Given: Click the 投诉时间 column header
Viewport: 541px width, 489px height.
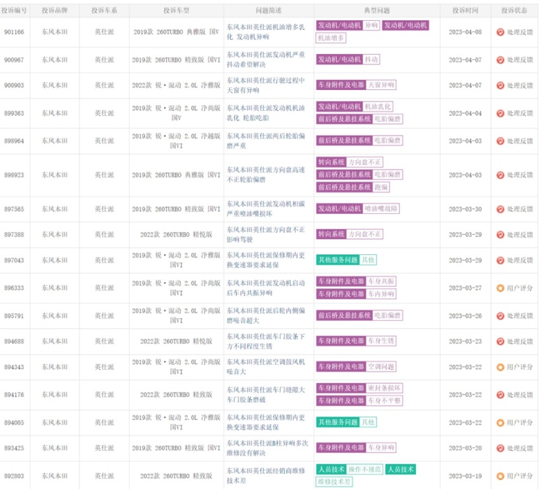Looking at the screenshot, I should click(465, 10).
